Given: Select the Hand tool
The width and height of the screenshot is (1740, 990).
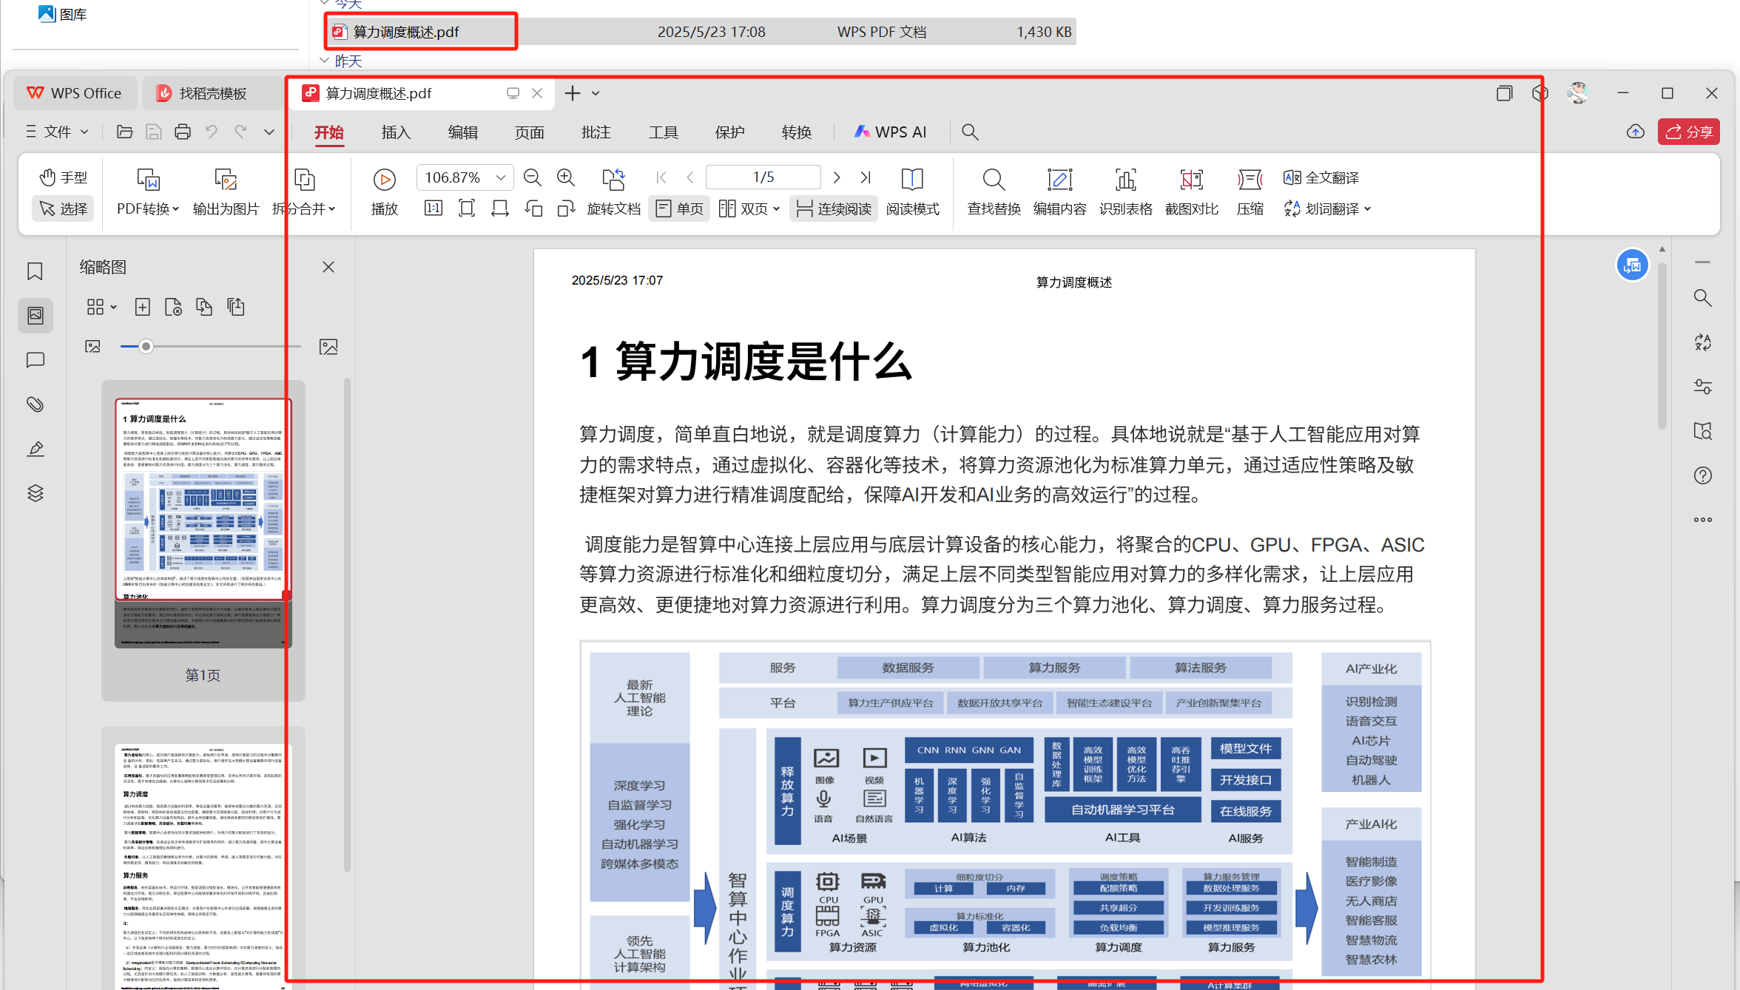Looking at the screenshot, I should pyautogui.click(x=63, y=177).
